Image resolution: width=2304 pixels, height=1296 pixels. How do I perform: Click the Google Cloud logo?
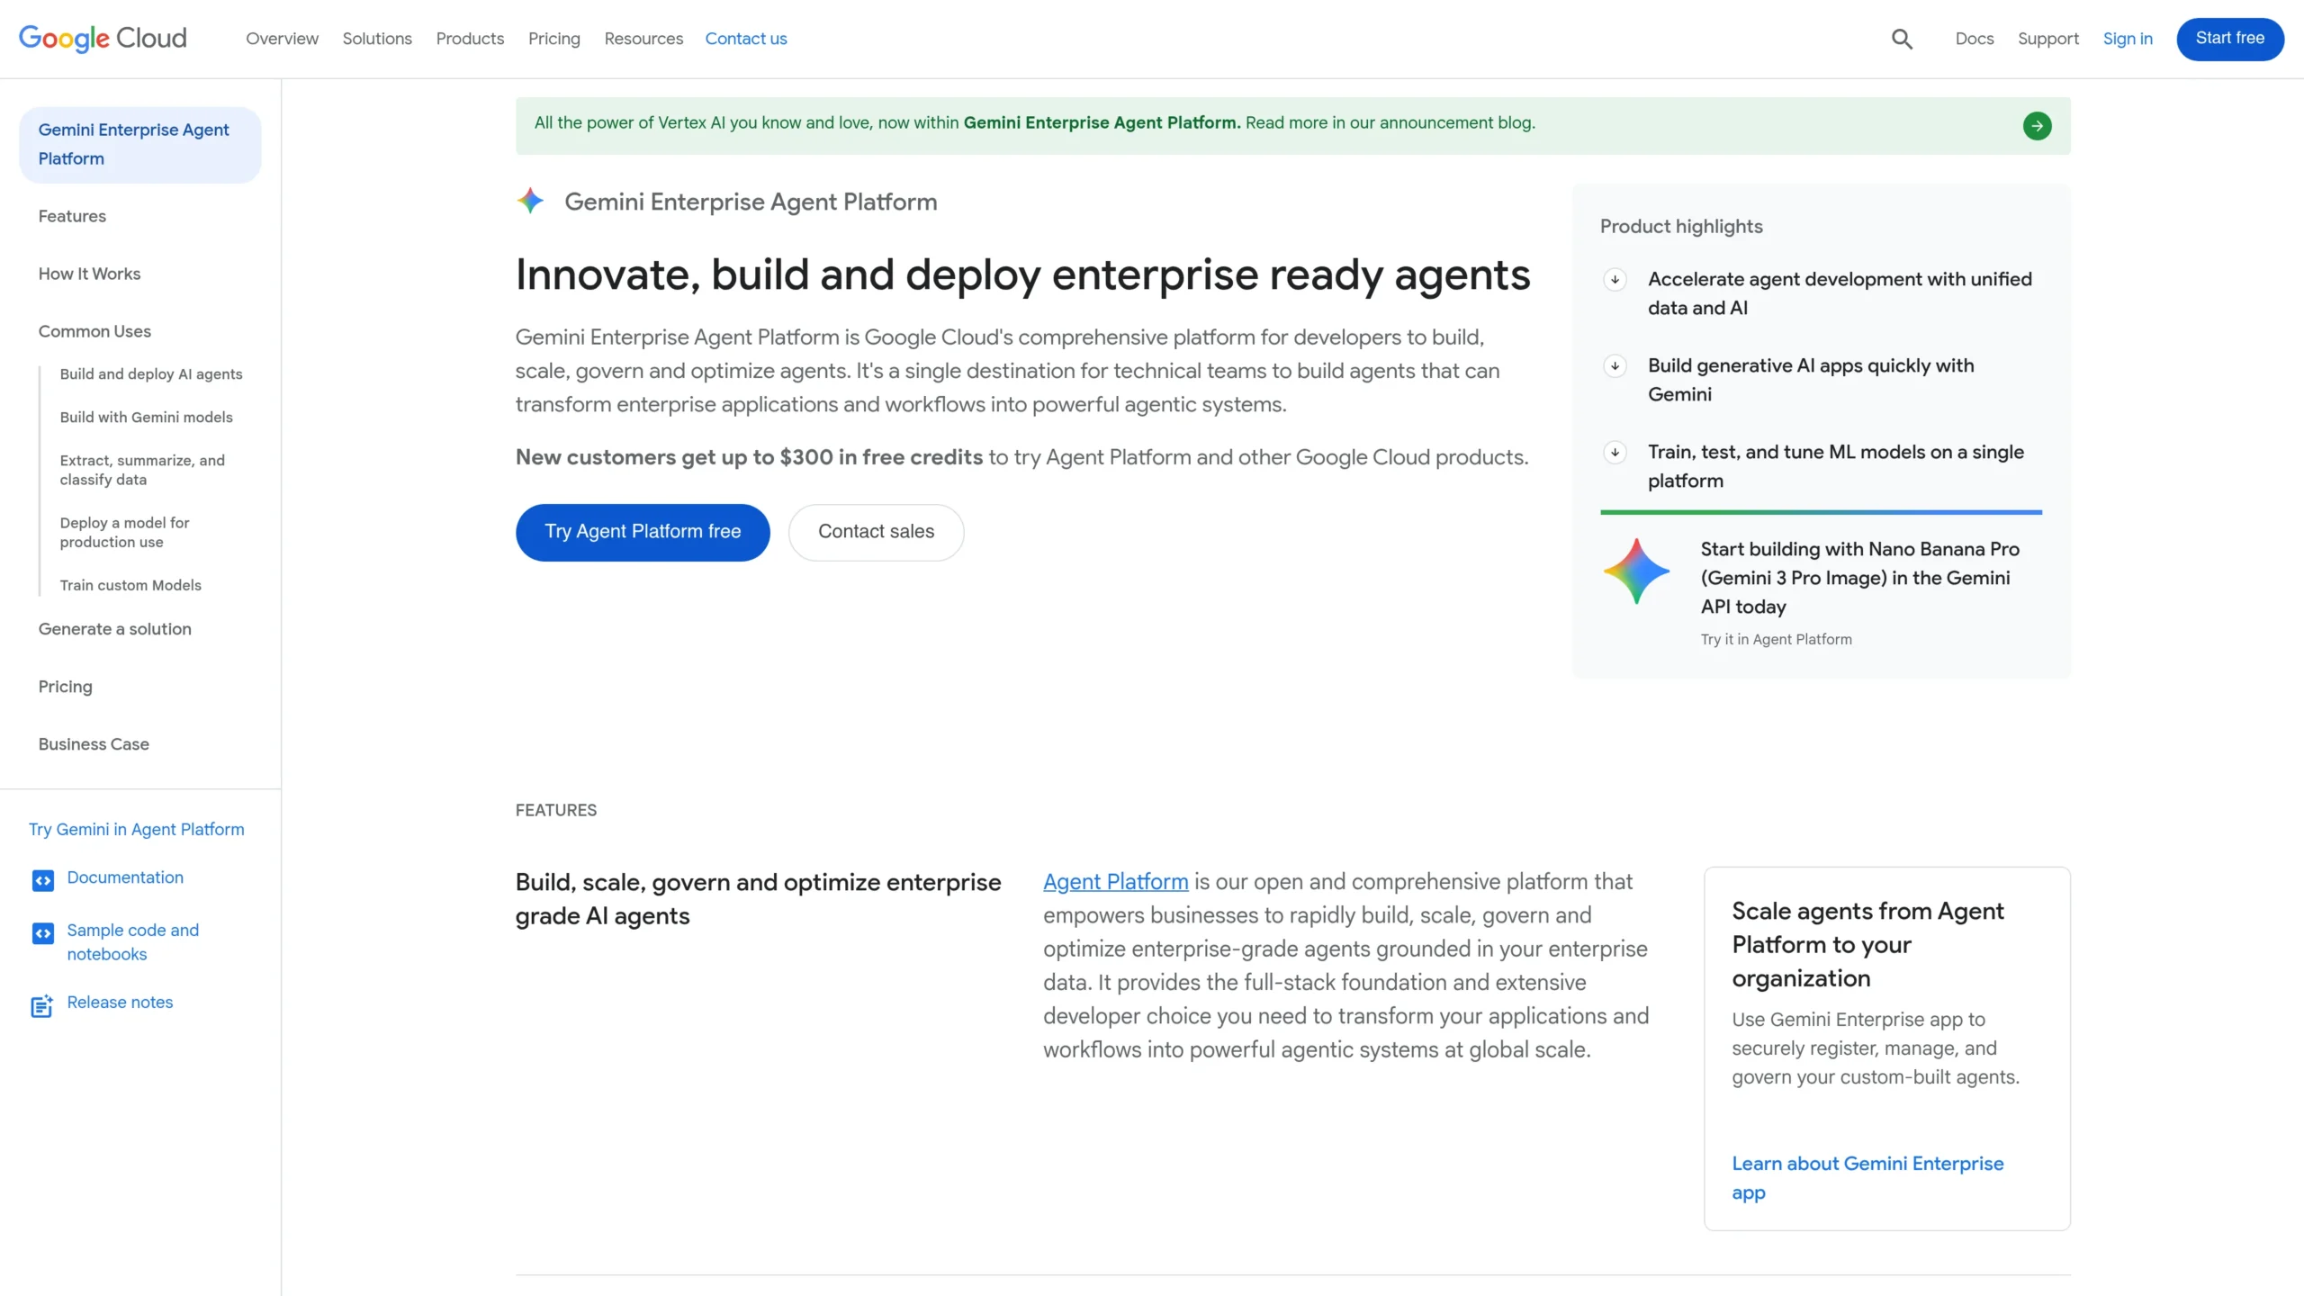click(x=103, y=38)
